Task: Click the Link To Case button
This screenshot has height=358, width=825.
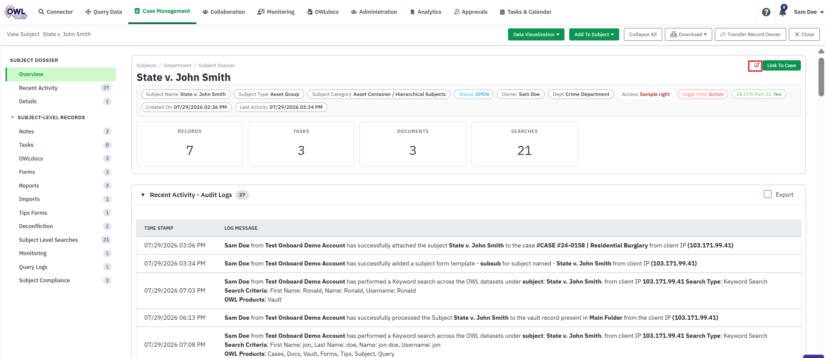Action: [x=782, y=65]
